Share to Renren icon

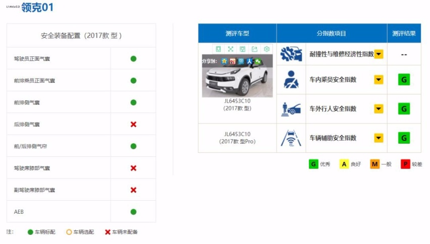point(249,61)
